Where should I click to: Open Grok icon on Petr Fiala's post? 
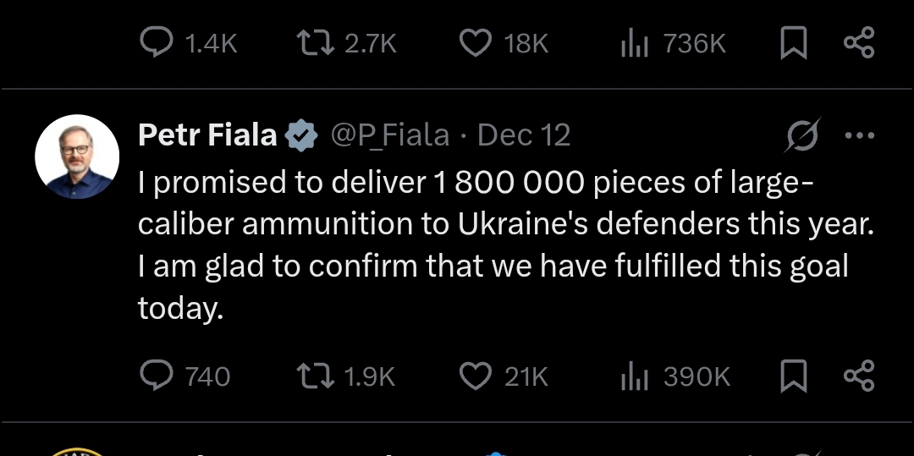pyautogui.click(x=801, y=135)
